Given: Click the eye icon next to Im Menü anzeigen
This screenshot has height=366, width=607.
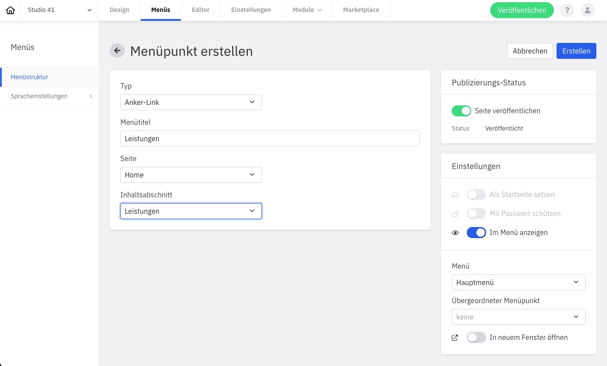Looking at the screenshot, I should (455, 233).
